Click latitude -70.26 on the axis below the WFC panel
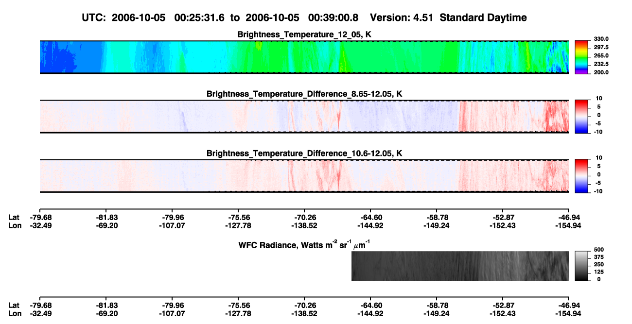Image resolution: width=632 pixels, height=324 pixels. point(304,305)
